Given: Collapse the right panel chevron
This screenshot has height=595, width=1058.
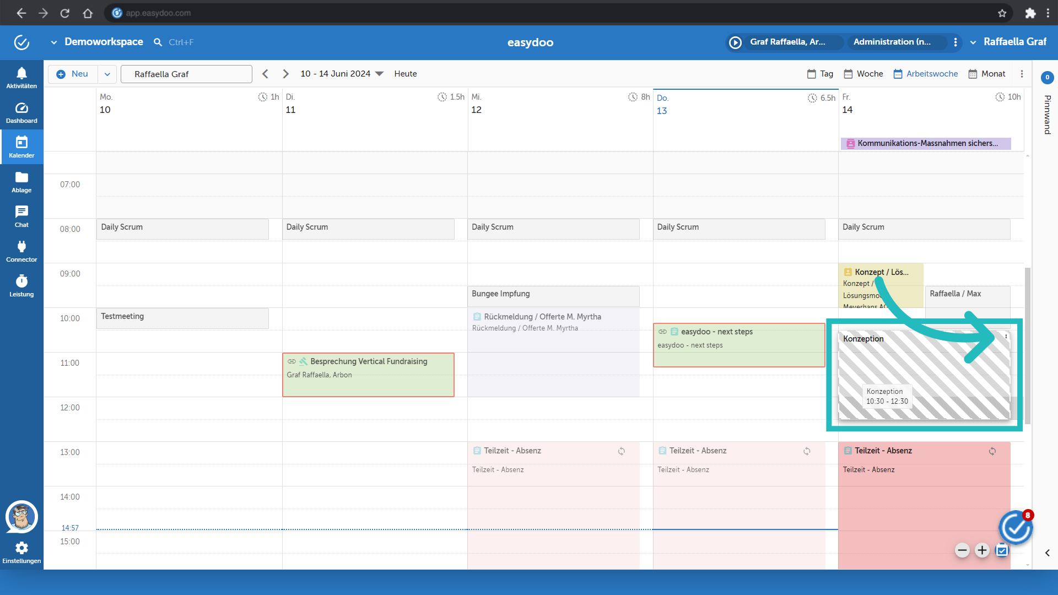Looking at the screenshot, I should [1047, 553].
